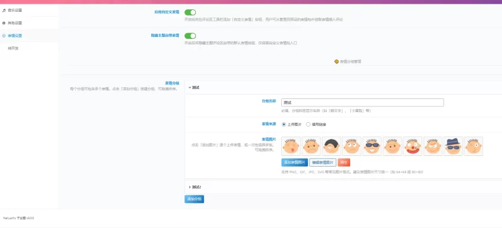Viewport: 502px width, 228px height.
Task: Click the red 清空 button
Action: pos(344,162)
